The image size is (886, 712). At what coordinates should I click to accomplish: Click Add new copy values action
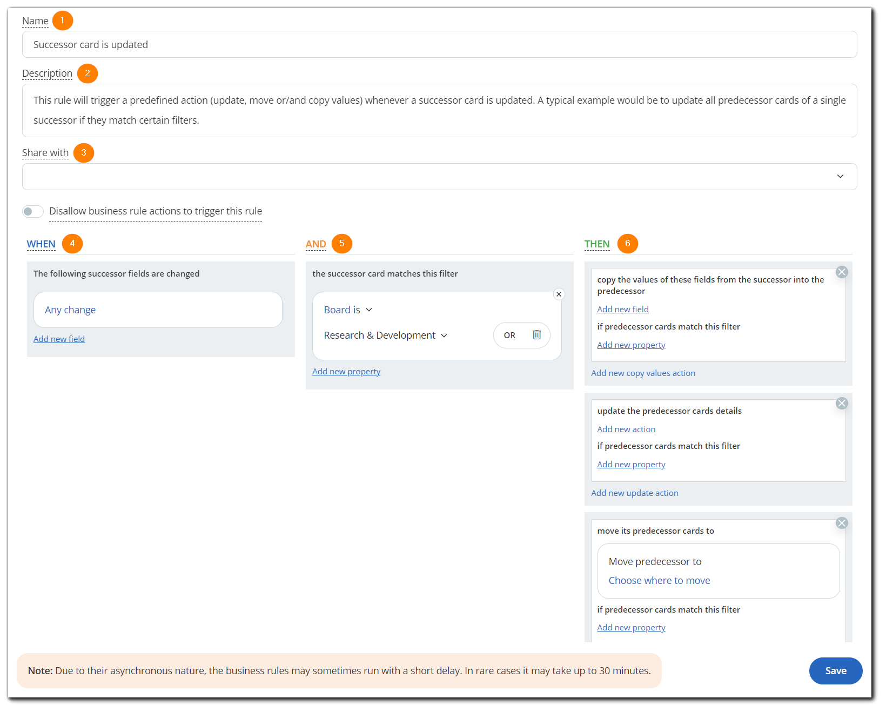tap(643, 373)
